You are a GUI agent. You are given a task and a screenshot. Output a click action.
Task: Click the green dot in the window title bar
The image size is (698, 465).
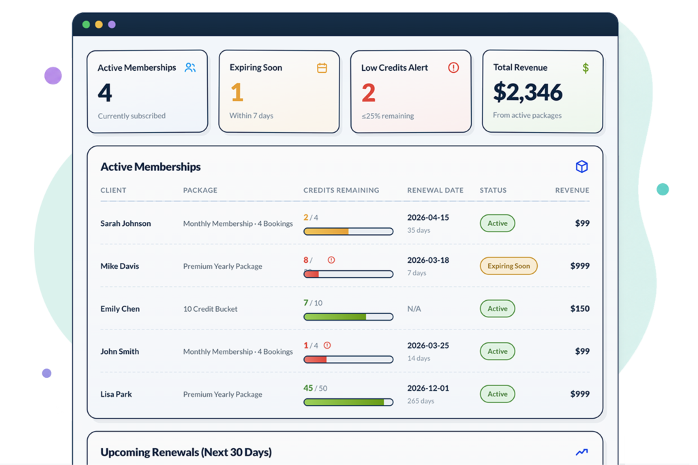(x=87, y=25)
